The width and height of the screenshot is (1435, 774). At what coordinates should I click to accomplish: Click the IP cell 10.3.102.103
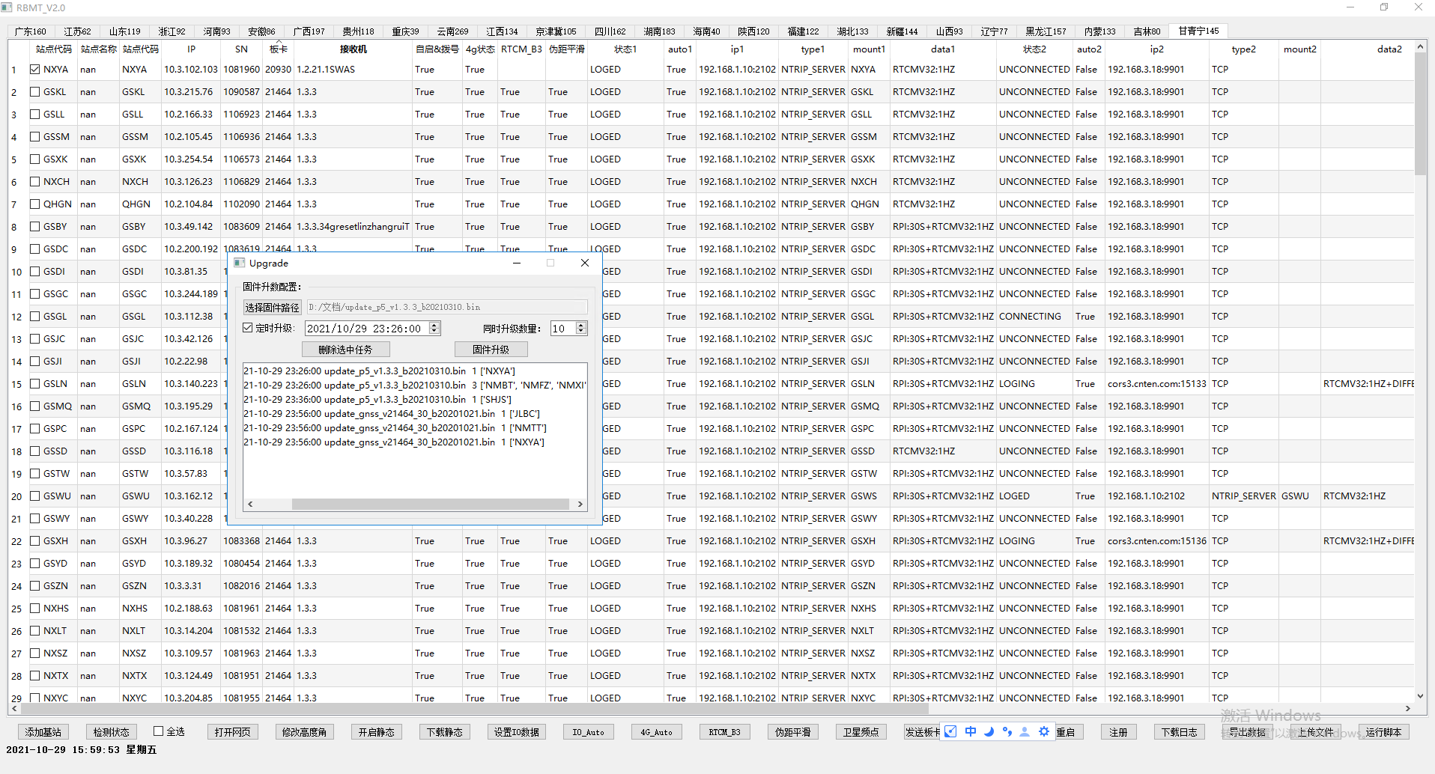tap(191, 69)
